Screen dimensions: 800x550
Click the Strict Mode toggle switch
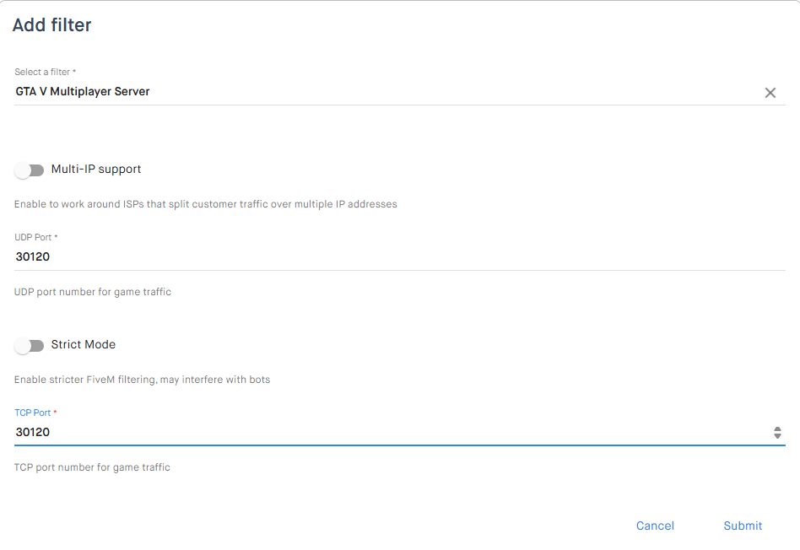(30, 346)
